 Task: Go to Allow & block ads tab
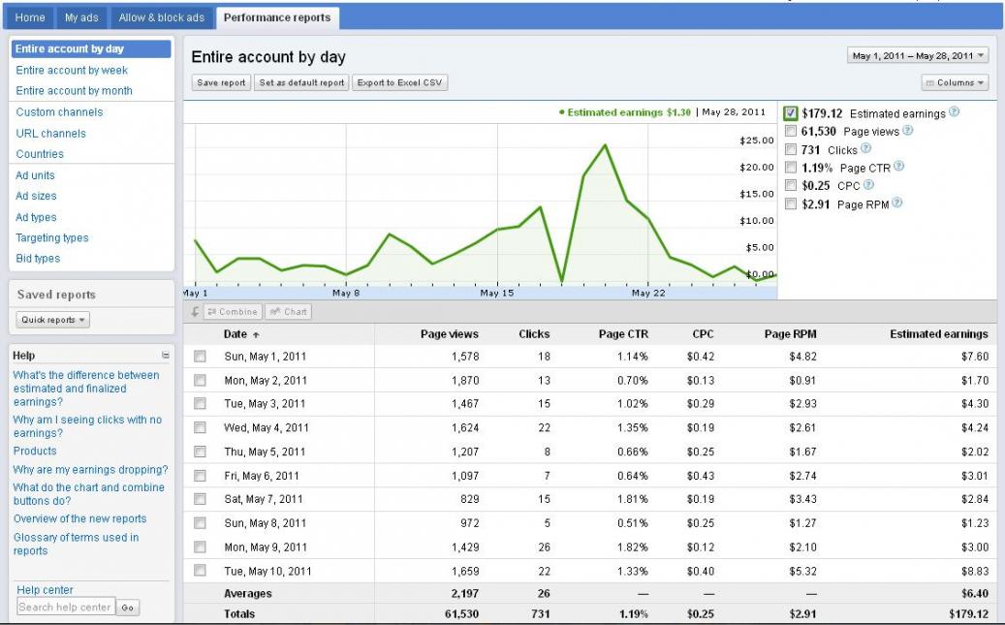pos(160,17)
